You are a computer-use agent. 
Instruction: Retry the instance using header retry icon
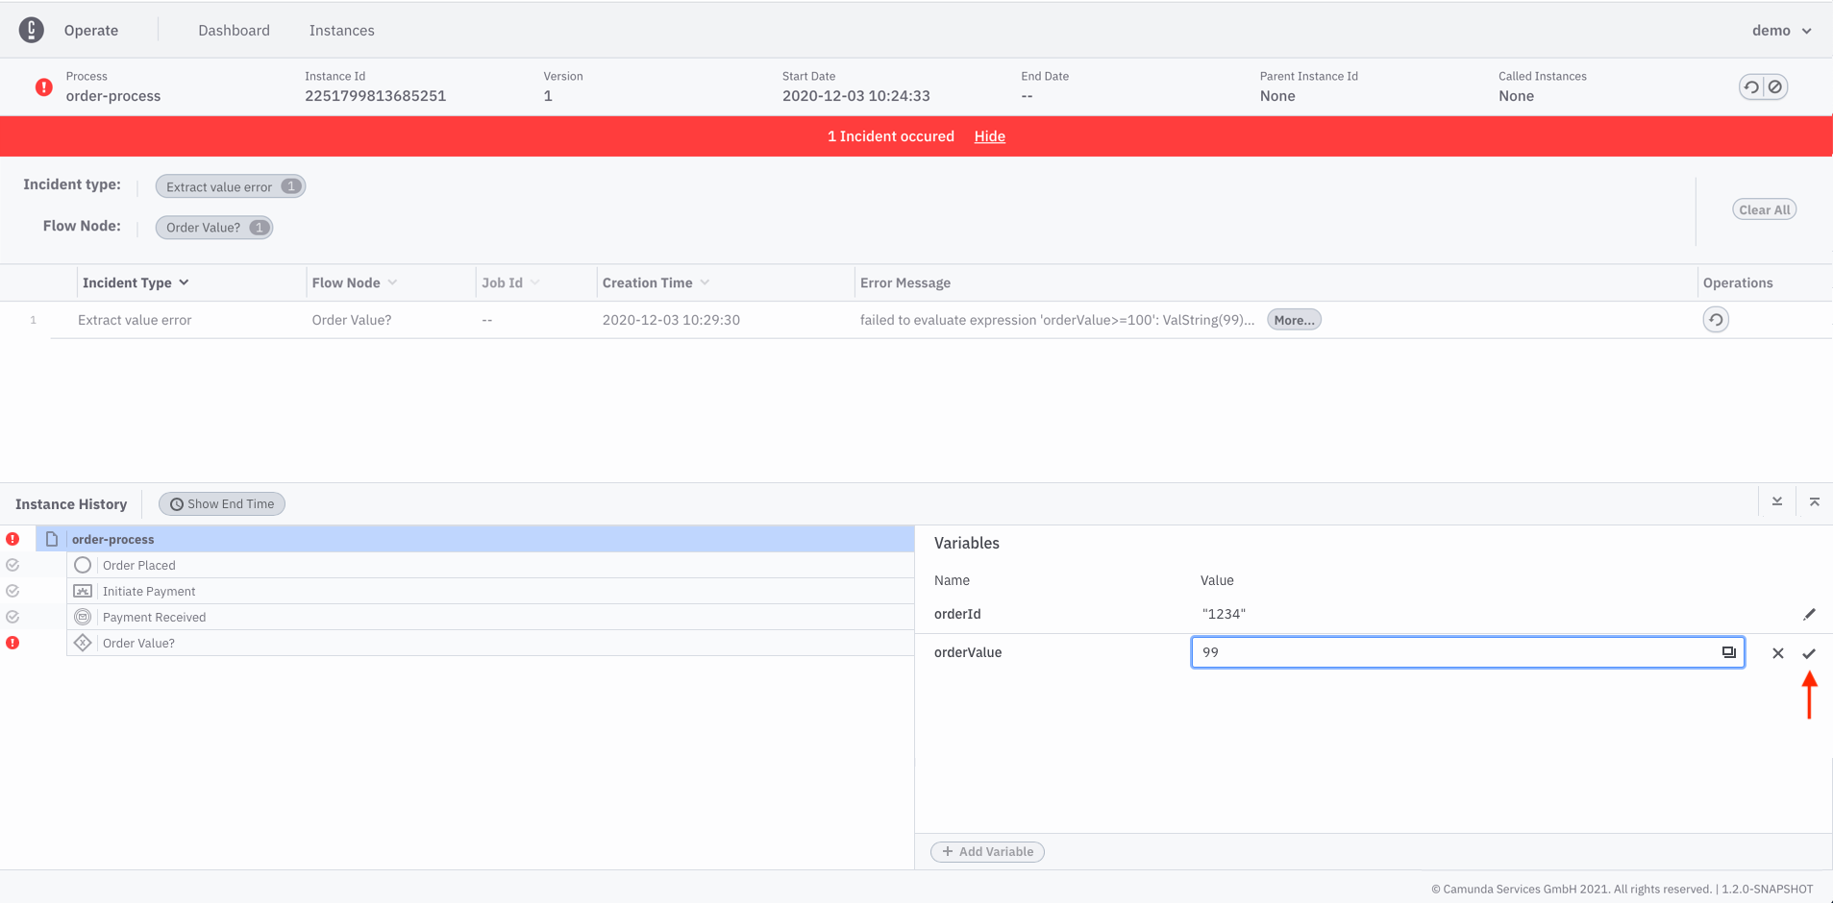coord(1751,87)
